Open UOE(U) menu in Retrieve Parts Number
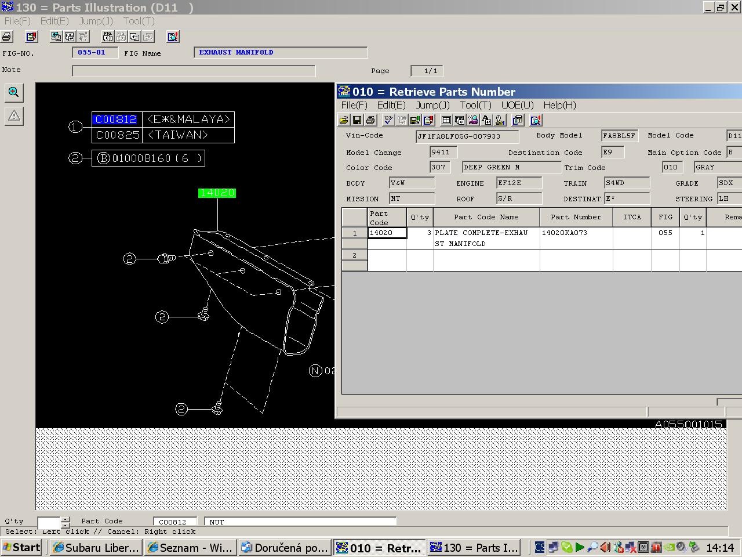This screenshot has height=557, width=742. [517, 105]
